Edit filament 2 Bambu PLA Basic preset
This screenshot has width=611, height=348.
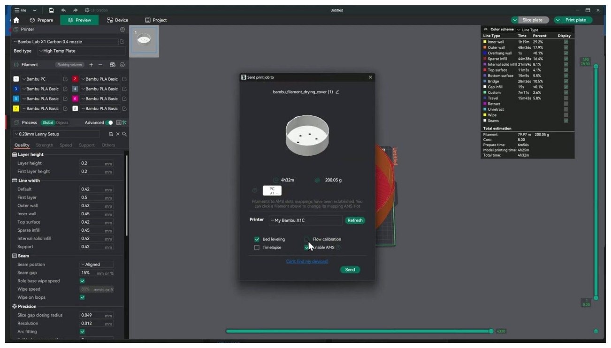[x=124, y=79]
